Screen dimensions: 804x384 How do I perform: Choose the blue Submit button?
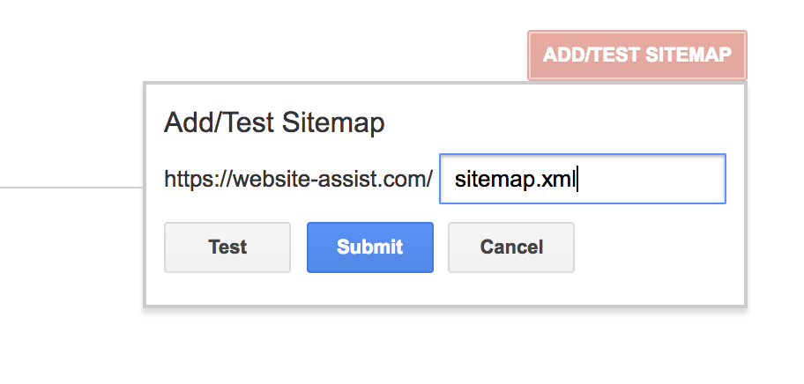(x=369, y=247)
